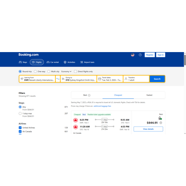The image size is (186, 186).
Task: Select the One-way option
Action: point(35,72)
